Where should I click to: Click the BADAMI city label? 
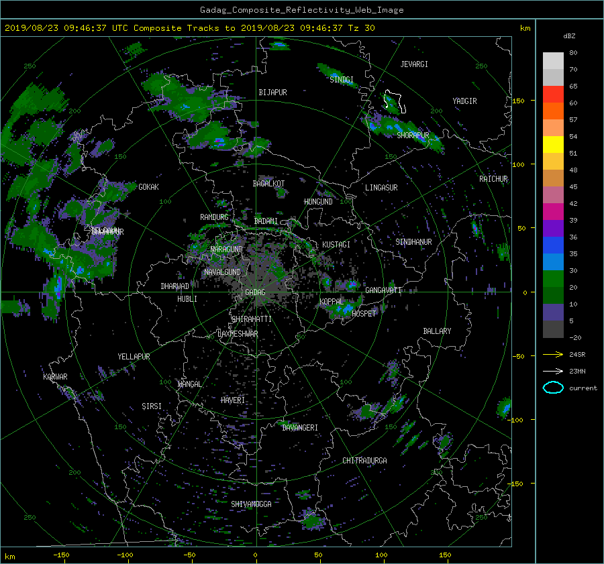pyautogui.click(x=266, y=221)
